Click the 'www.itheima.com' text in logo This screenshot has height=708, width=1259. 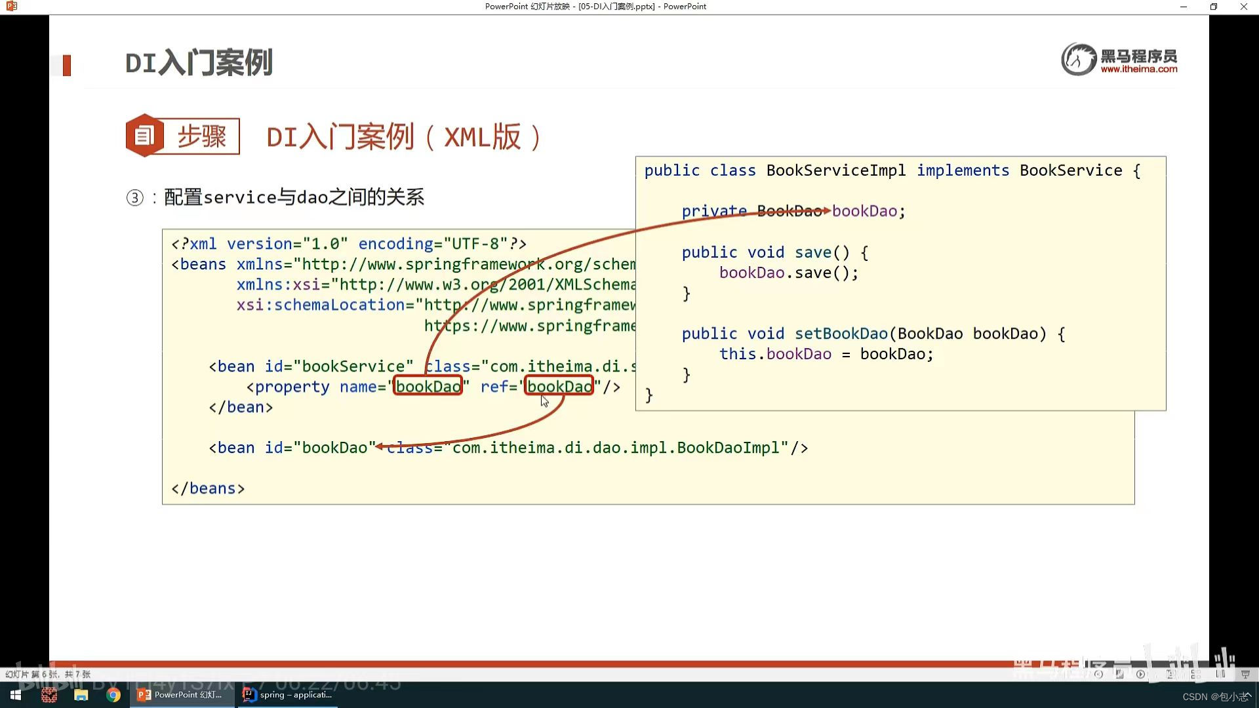[1139, 69]
